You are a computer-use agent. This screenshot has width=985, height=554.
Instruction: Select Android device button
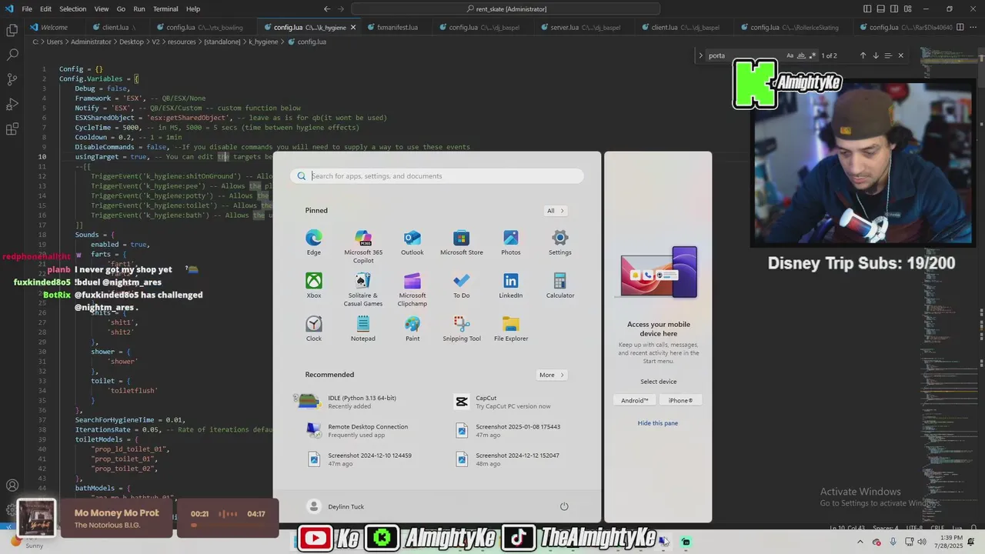[635, 400]
